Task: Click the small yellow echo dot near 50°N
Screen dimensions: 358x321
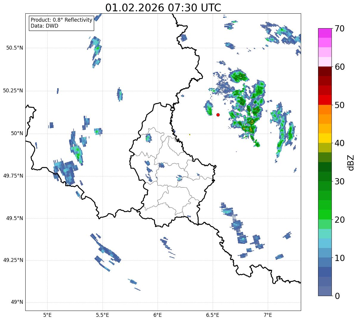Action: [190, 135]
